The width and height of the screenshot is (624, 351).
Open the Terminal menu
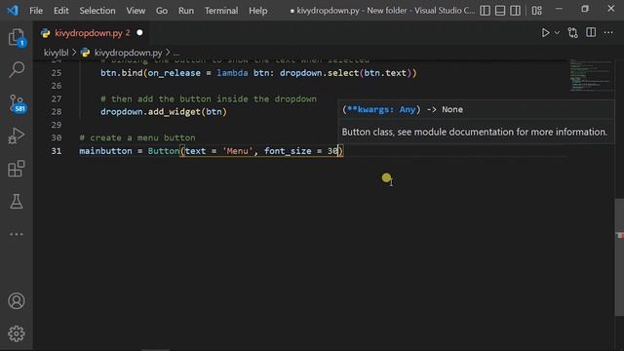coord(221,11)
